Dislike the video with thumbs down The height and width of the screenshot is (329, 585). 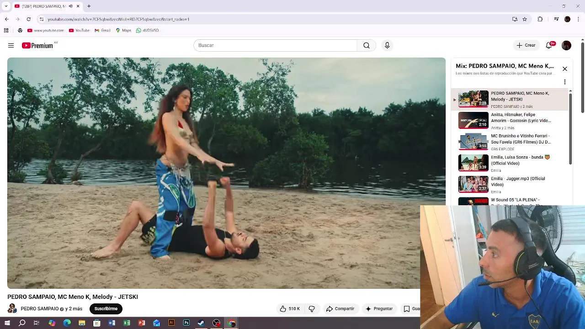(312, 309)
